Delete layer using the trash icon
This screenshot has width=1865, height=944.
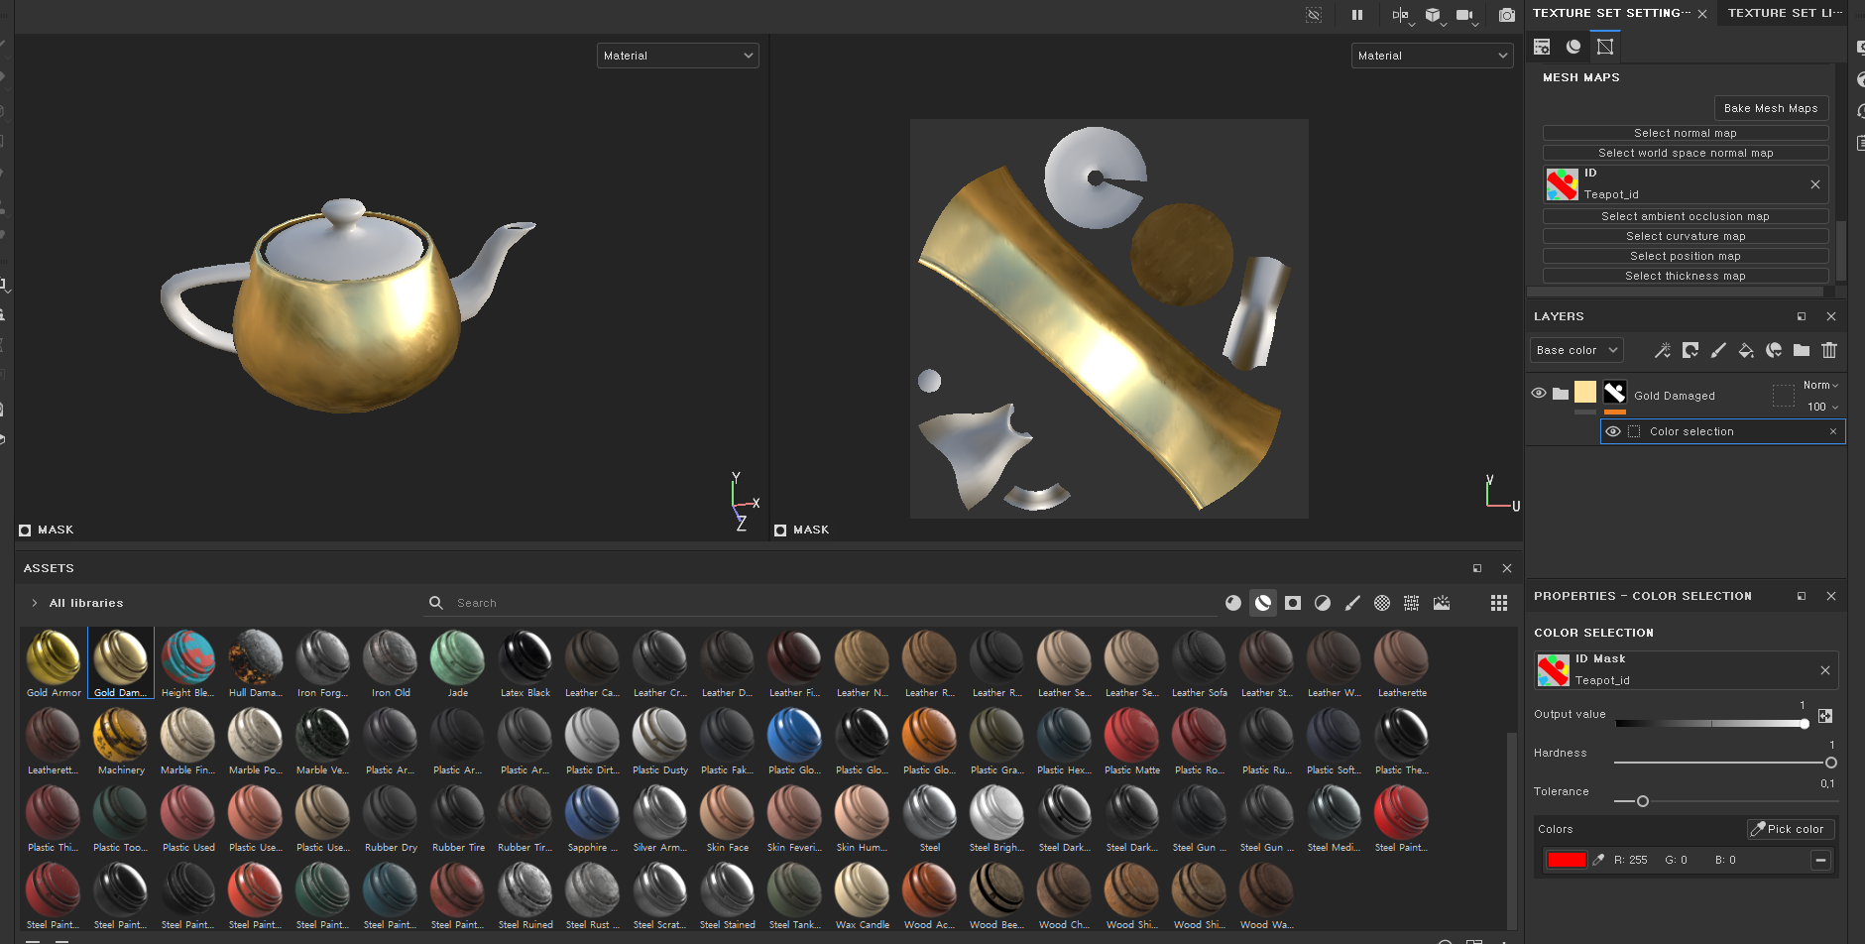[1829, 350]
